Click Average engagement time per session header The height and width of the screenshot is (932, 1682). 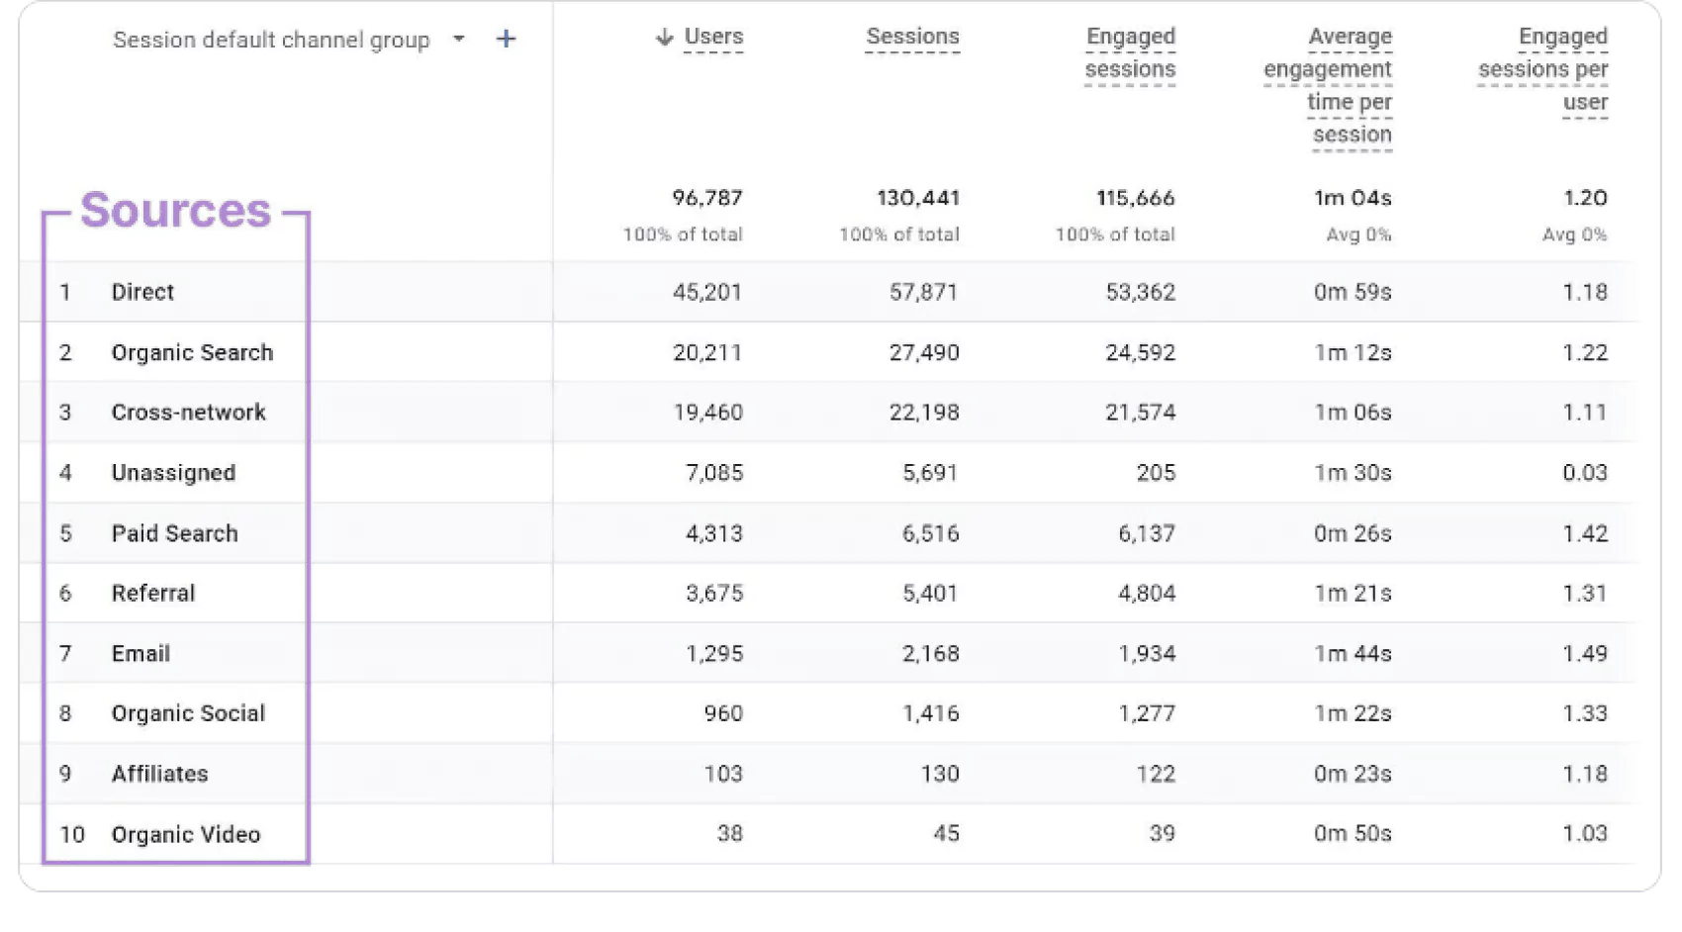point(1329,85)
